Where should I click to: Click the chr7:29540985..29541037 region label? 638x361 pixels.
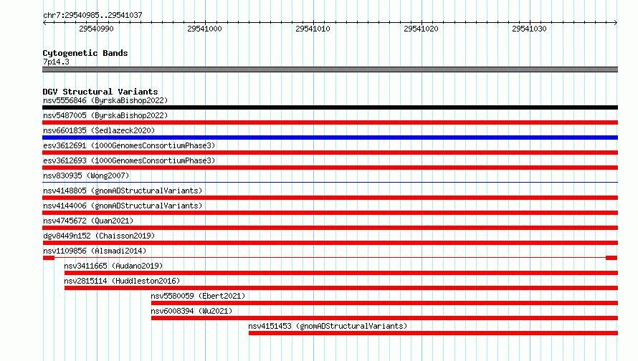[92, 15]
